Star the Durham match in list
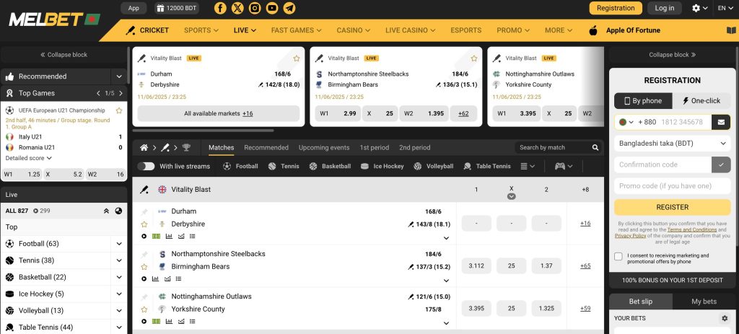The height and width of the screenshot is (334, 739). (x=144, y=224)
